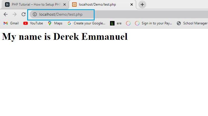Reload the page with the refresh icon
Image resolution: width=208 pixels, height=116 pixels.
point(24,14)
